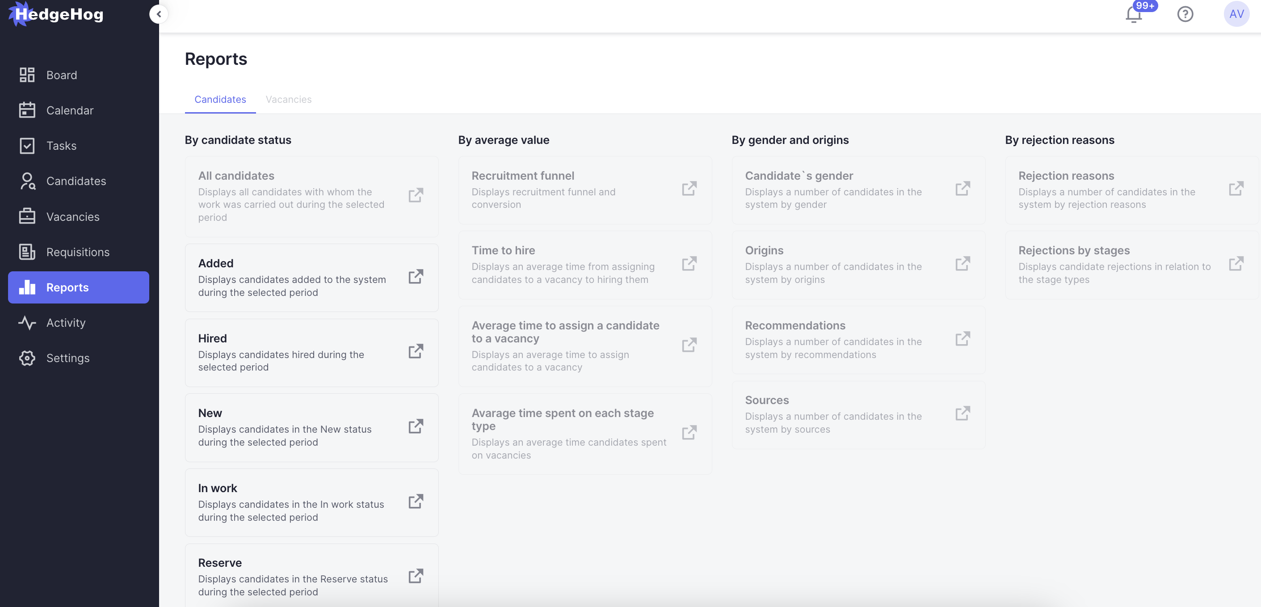Image resolution: width=1261 pixels, height=607 pixels.
Task: Click the AV user avatar
Action: [1236, 14]
